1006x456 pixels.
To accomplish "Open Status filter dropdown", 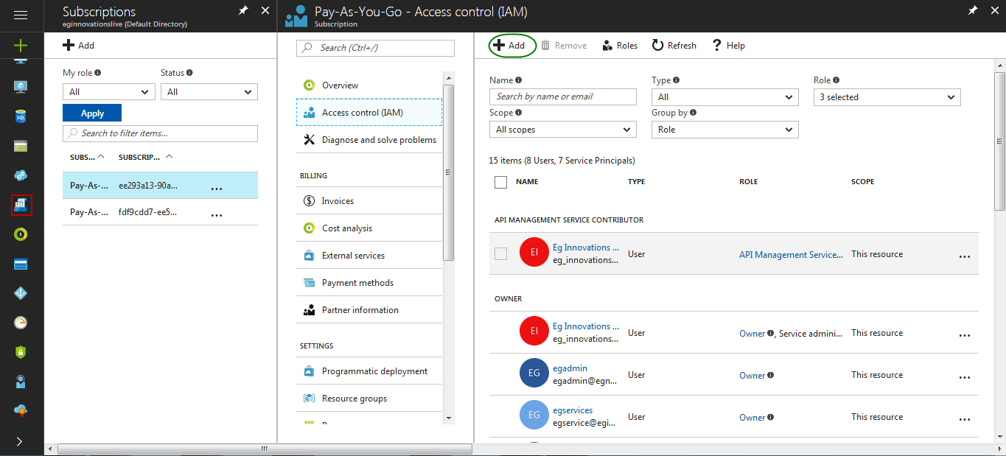I will 209,92.
